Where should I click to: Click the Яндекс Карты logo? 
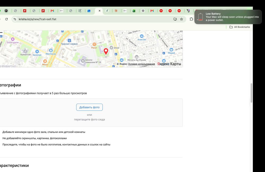tap(169, 64)
